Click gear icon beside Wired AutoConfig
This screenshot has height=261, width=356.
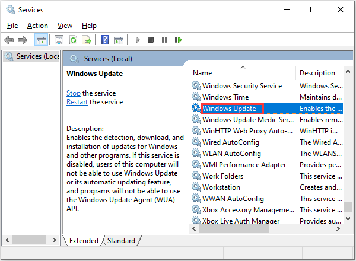196,142
